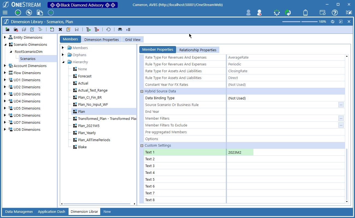Click the rename member pencil icon
Image resolution: width=355 pixels, height=218 pixels.
pos(69,29)
